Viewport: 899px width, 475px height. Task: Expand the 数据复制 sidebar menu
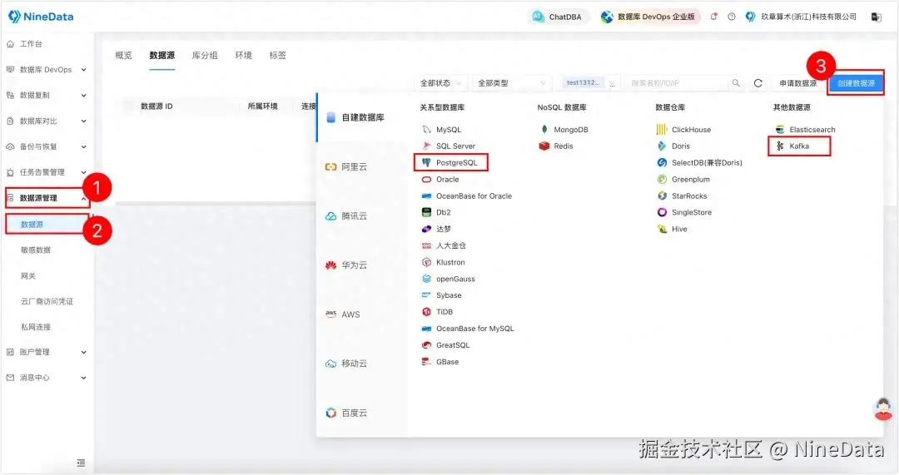point(47,95)
